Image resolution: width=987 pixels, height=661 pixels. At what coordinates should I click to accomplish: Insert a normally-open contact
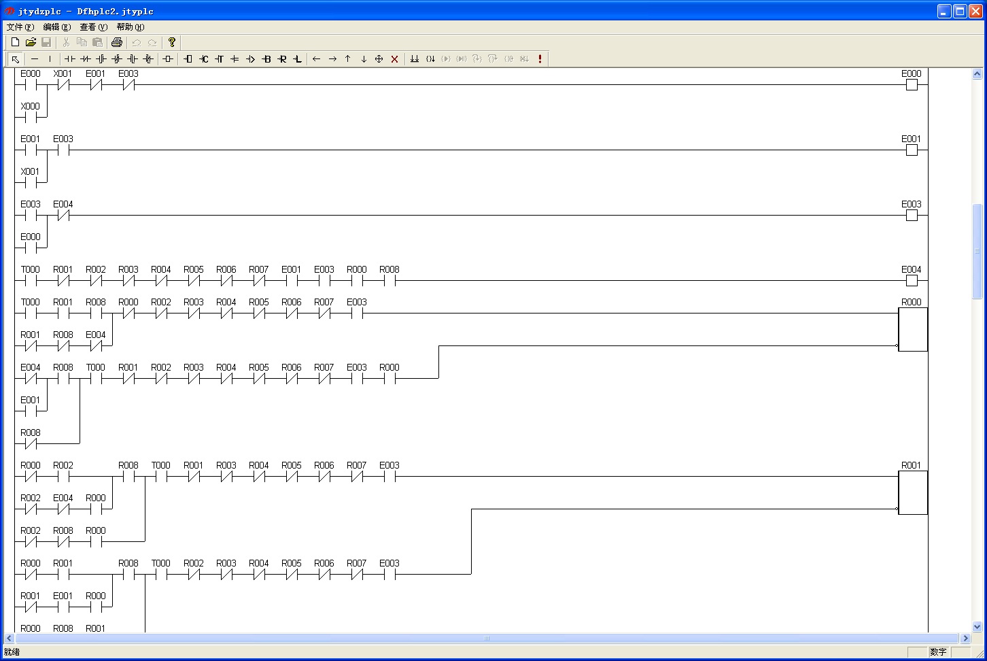69,59
